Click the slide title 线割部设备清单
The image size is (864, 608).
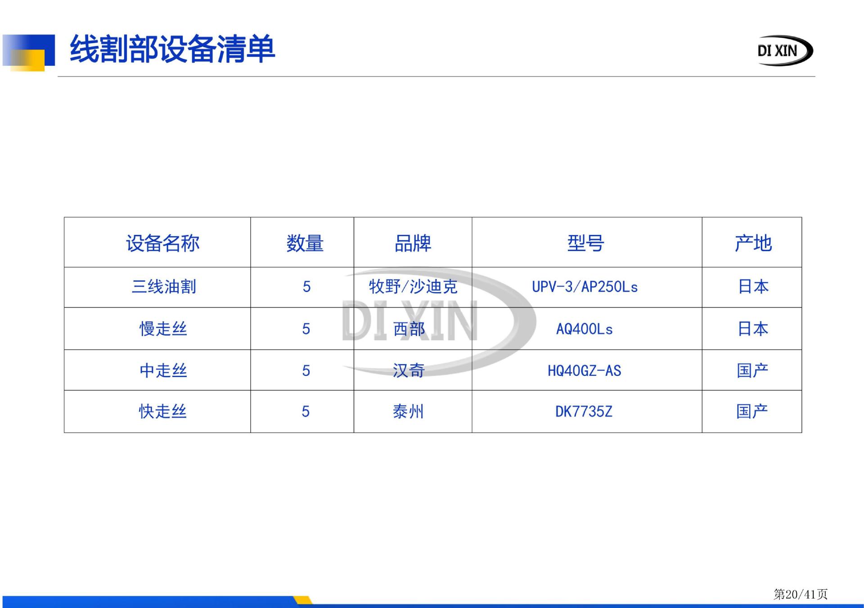click(x=172, y=49)
